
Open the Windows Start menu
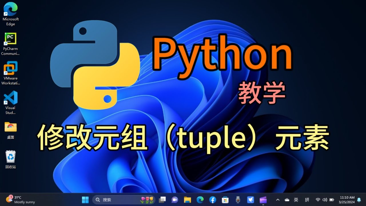click(85, 199)
